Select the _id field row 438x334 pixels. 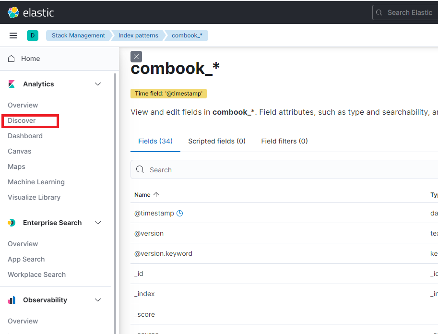(284, 274)
